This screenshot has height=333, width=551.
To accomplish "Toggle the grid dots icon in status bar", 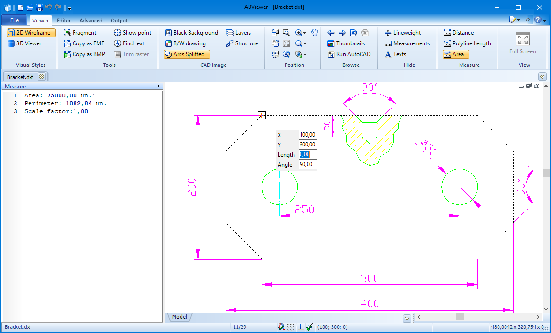I will point(291,327).
